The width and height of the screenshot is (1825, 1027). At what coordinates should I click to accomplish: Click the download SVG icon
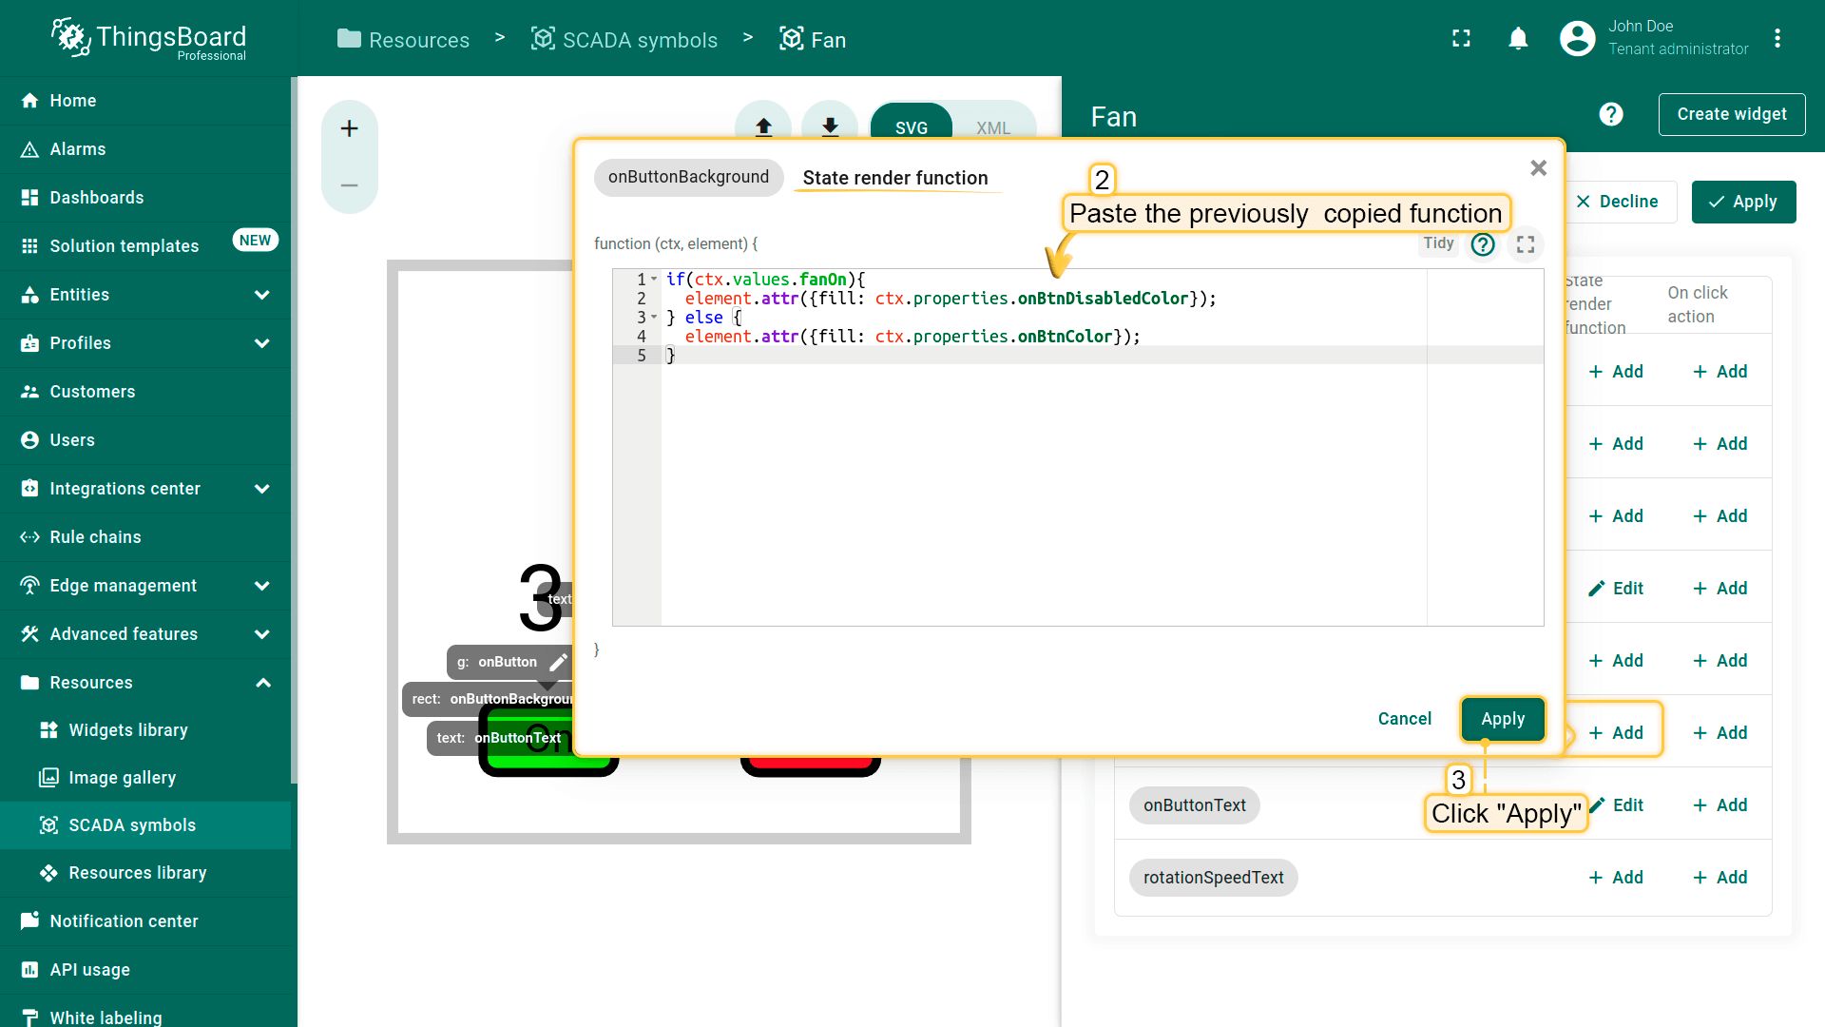click(x=829, y=126)
